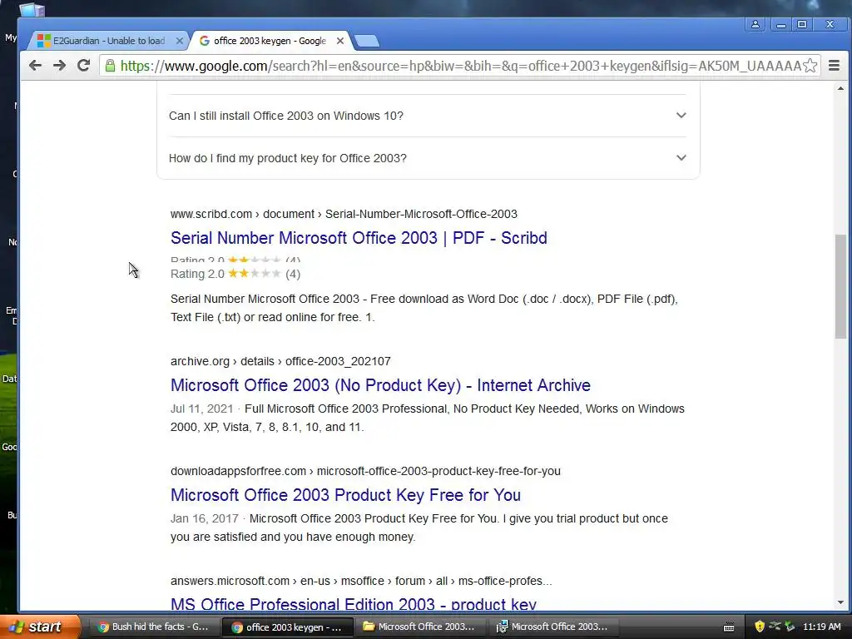Screen dimensions: 852x639
Task: Click the scrollbar up arrow
Action: [x=840, y=88]
